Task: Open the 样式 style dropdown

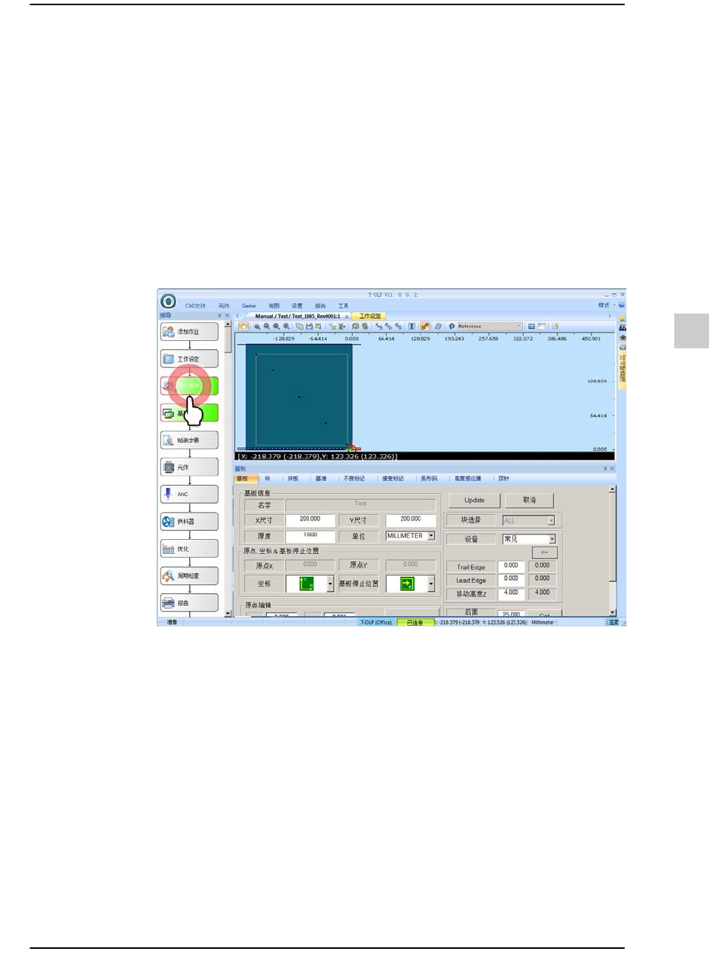Action: (x=605, y=305)
